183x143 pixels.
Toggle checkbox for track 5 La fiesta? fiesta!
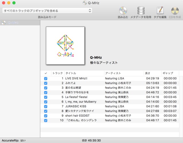coord(46,97)
